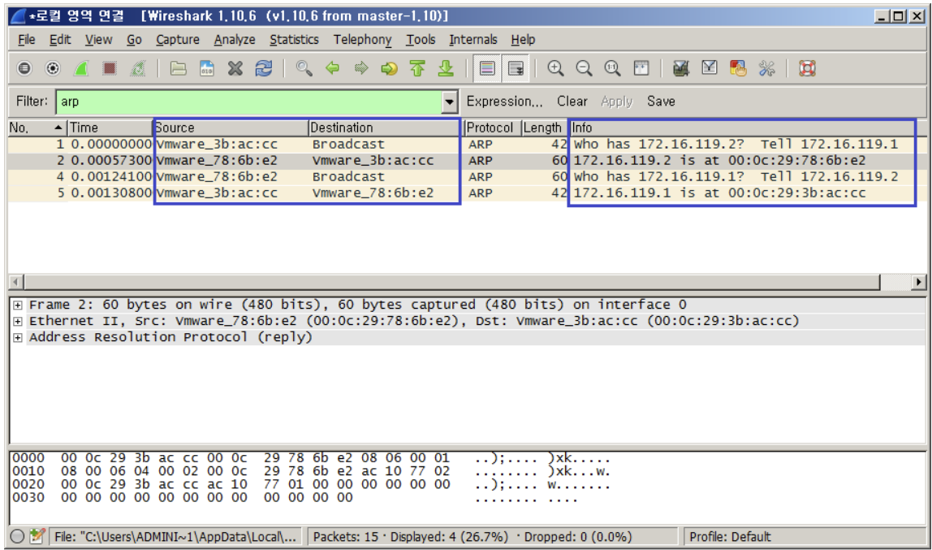Save the current filter
This screenshot has width=932, height=550.
661,102
